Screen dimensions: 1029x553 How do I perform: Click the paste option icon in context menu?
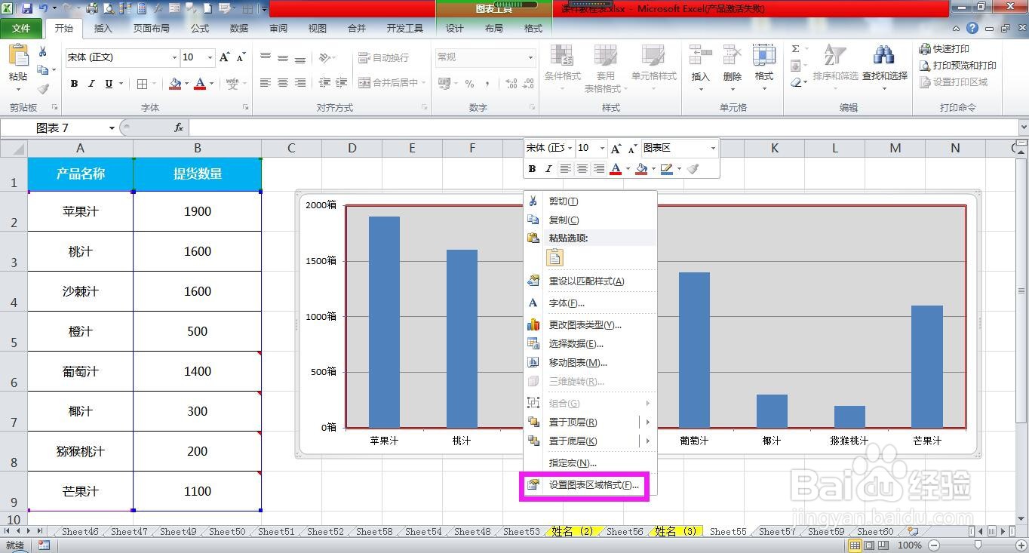coord(555,257)
